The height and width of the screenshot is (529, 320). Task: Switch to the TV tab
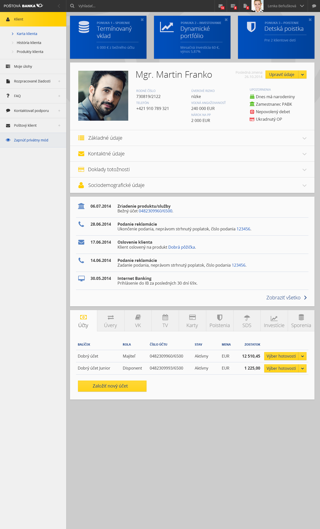[x=165, y=321]
